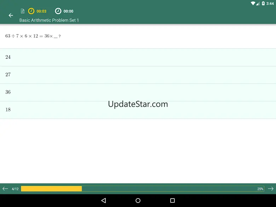
Task: Tap the white 00:00 timer text
Action: tap(68, 11)
